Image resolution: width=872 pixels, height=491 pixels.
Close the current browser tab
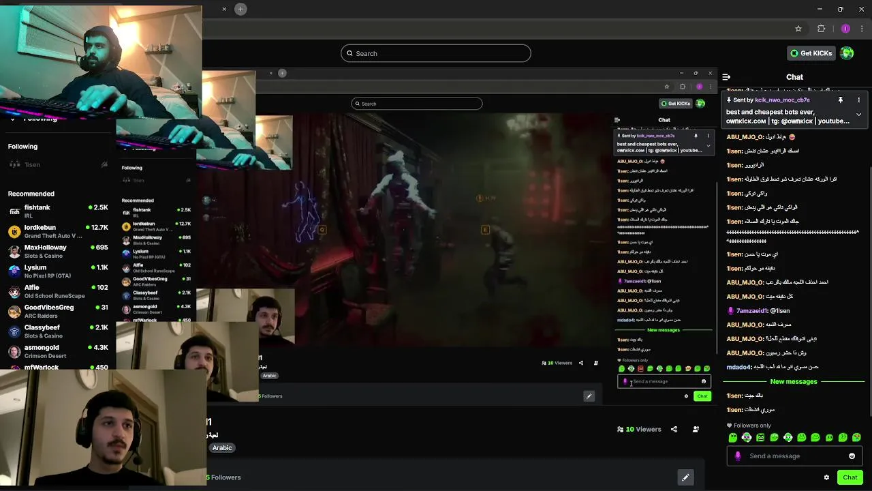[x=224, y=9]
